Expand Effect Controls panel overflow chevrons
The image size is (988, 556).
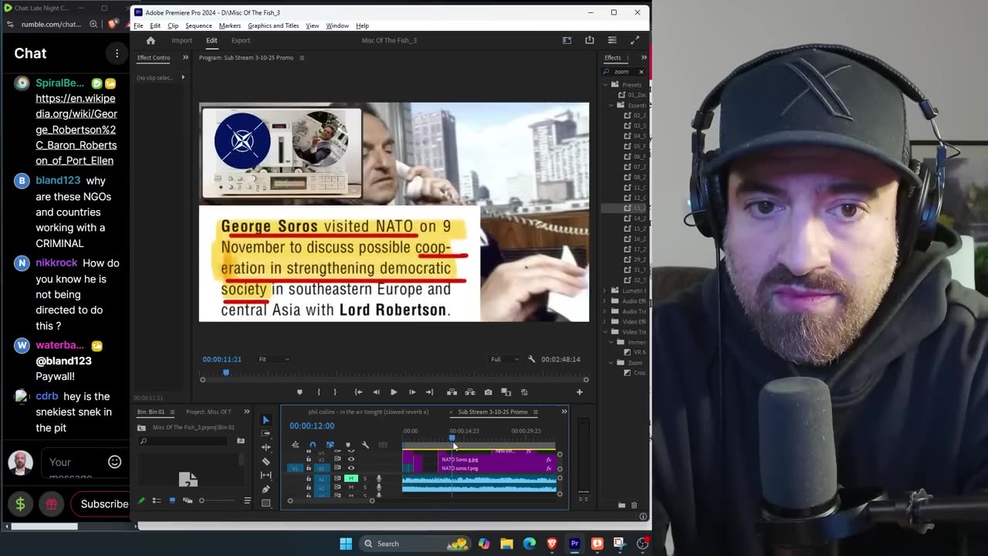(185, 57)
